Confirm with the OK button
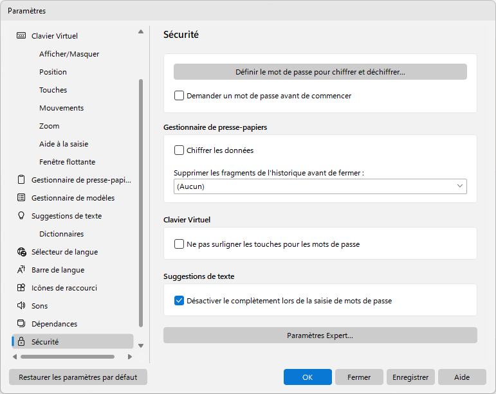 [308, 377]
